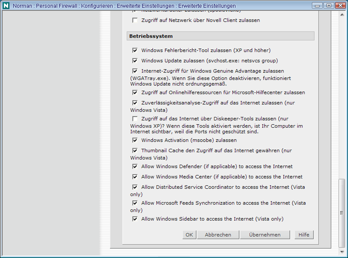The image size is (348, 258).
Task: Disable Microsoft-Hilfecenter online resources checkbox
Action: (135, 92)
